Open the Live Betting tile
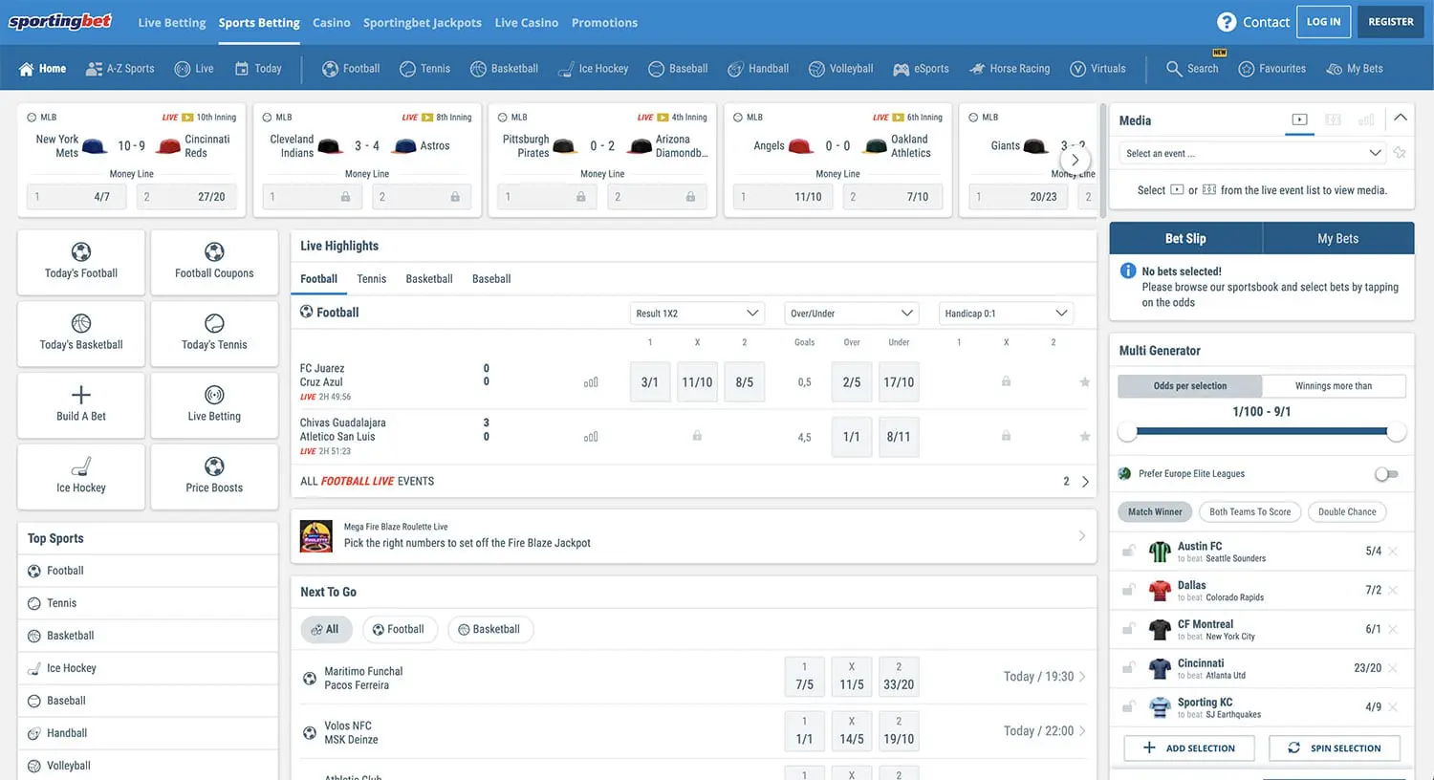Viewport: 1434px width, 780px height. pos(214,405)
